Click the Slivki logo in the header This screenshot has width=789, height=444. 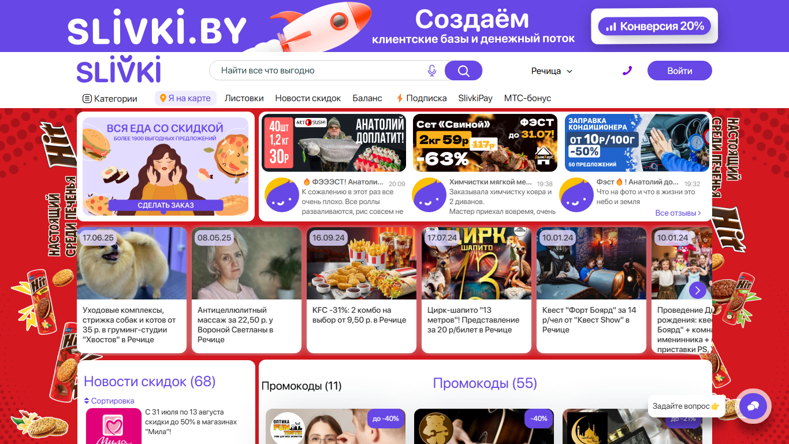coord(119,70)
